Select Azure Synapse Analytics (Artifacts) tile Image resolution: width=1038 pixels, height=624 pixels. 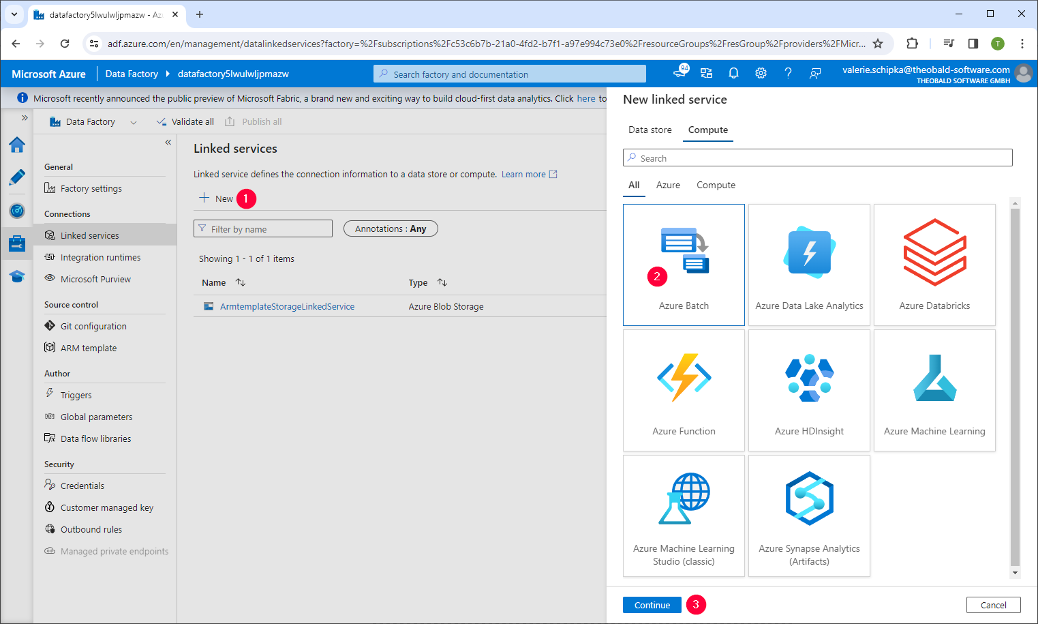809,516
